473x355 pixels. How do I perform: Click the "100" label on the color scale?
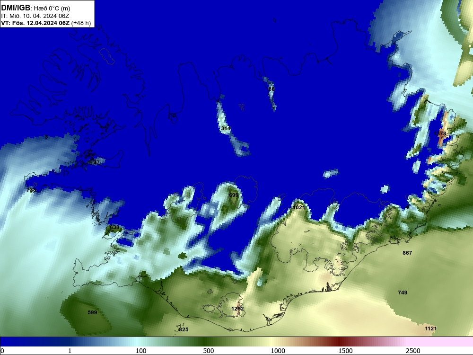point(141,351)
